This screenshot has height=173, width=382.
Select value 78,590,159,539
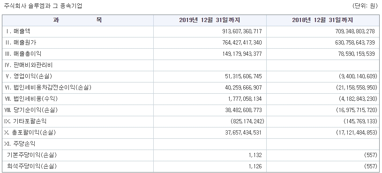(x=357, y=54)
